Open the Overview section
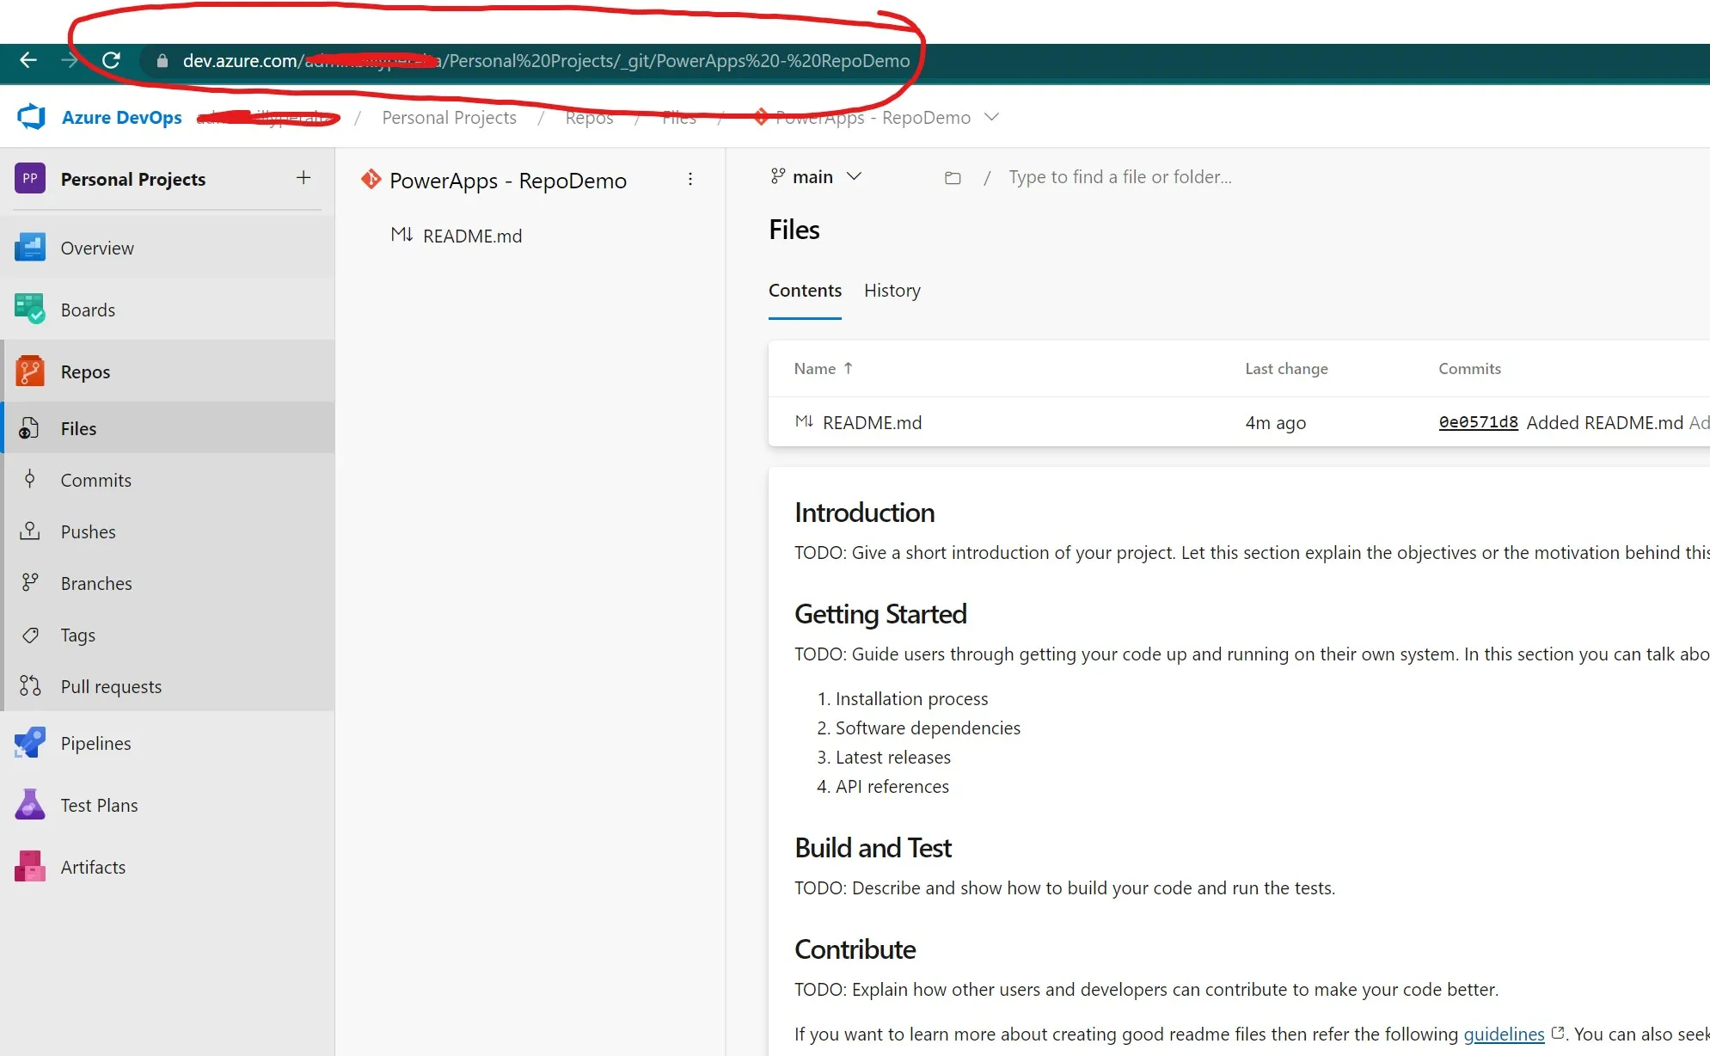This screenshot has height=1056, width=1710. (96, 248)
